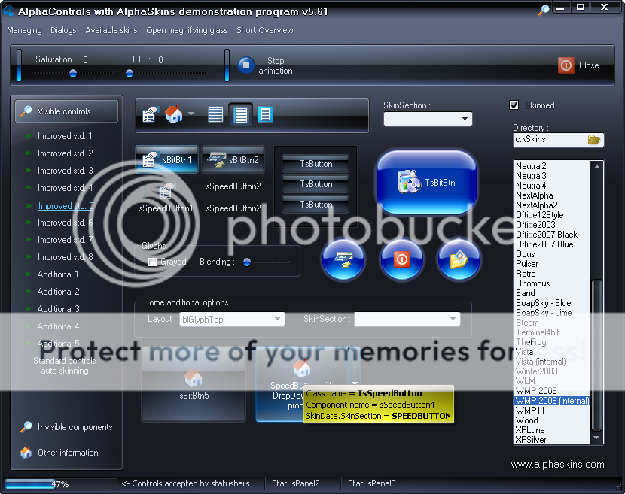Expand the house icon dropdown arrow
The height and width of the screenshot is (494, 625).
191,115
